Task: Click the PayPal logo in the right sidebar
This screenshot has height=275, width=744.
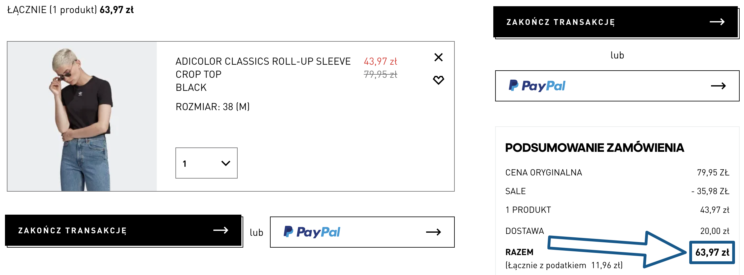Action: (537, 86)
